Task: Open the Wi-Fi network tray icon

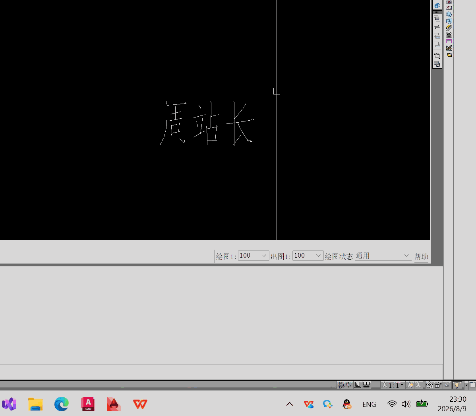Action: [392, 404]
